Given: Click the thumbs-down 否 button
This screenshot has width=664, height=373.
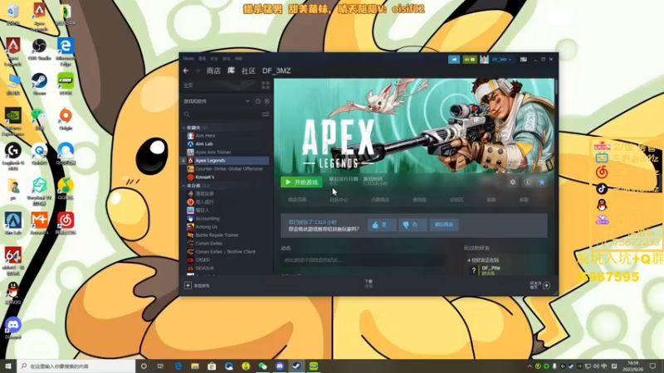Looking at the screenshot, I should pyautogui.click(x=413, y=225).
